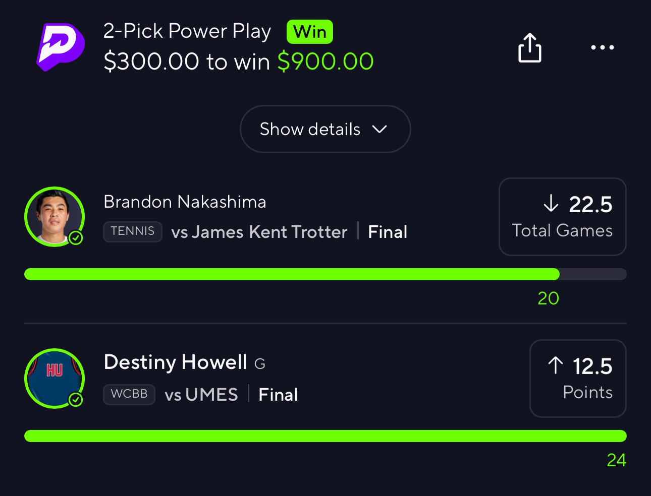The image size is (651, 496).
Task: Expand the Show details button
Action: pyautogui.click(x=325, y=129)
